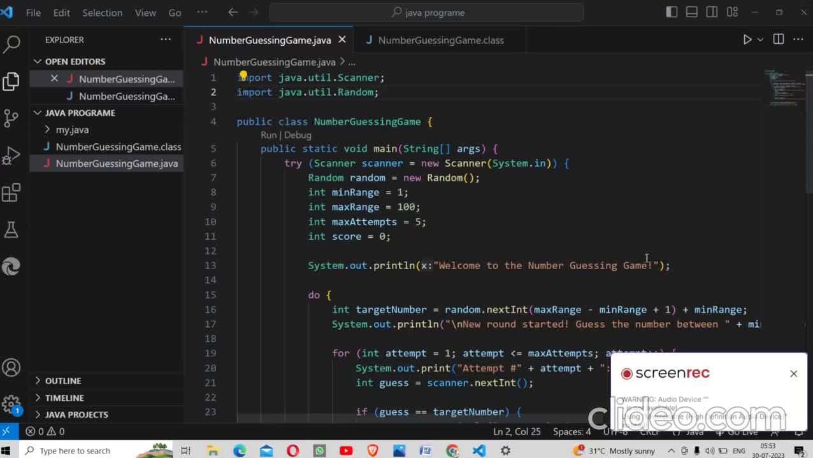
Task: Open the Search view in activity bar
Action: [x=11, y=44]
